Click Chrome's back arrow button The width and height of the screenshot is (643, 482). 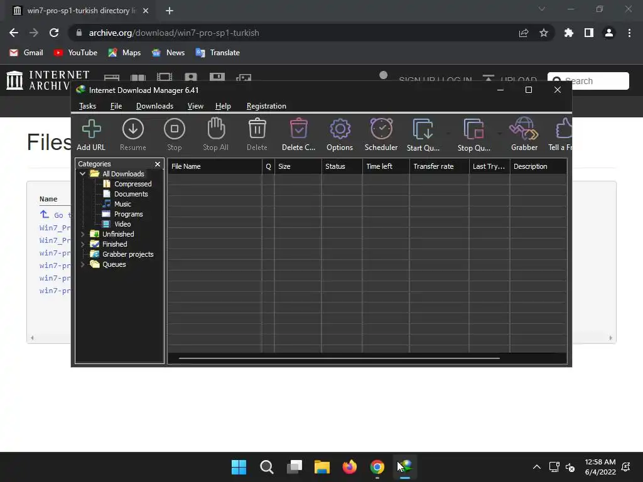click(14, 33)
